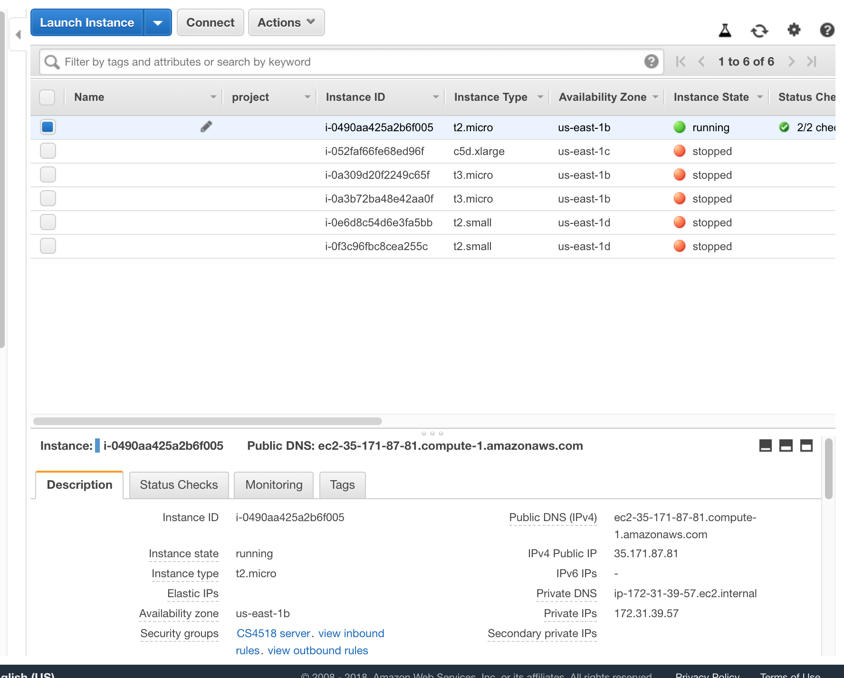Maximize the details pane with the last layout icon
This screenshot has height=678, width=844.
(x=806, y=446)
